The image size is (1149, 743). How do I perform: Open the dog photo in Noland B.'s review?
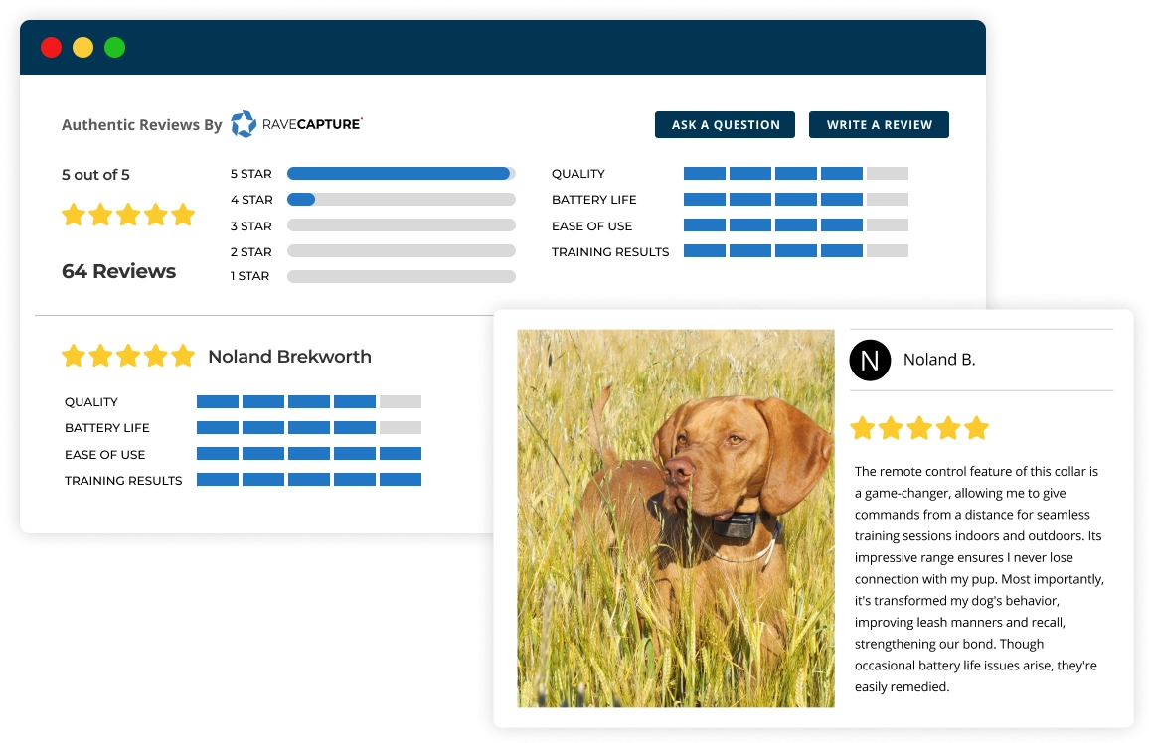pos(676,517)
